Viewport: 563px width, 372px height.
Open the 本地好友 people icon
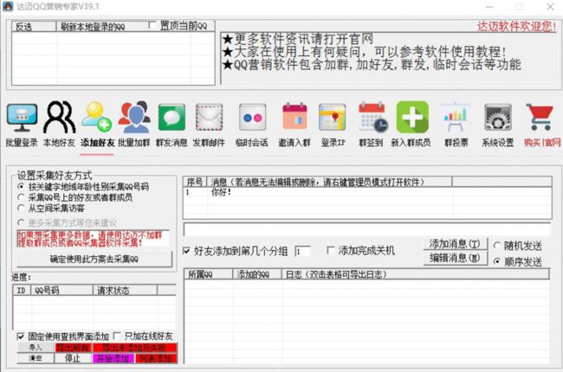coord(59,117)
